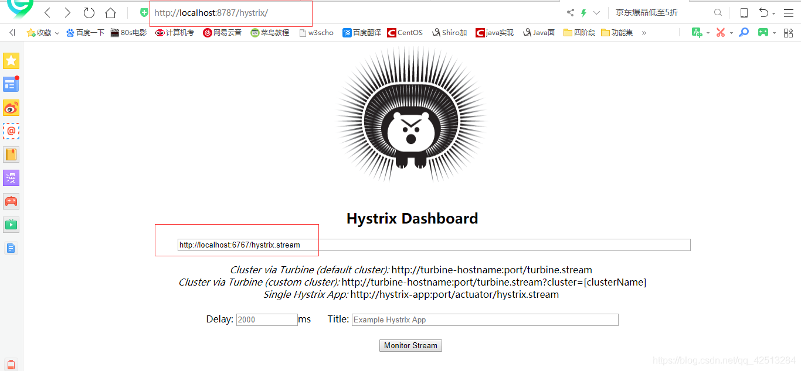Open the mail @ sidebar icon
Viewport: 801px width, 371px height.
(11, 131)
